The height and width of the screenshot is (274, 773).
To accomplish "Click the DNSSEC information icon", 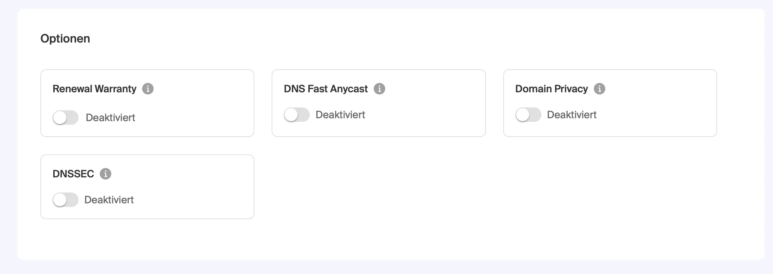I will 106,174.
